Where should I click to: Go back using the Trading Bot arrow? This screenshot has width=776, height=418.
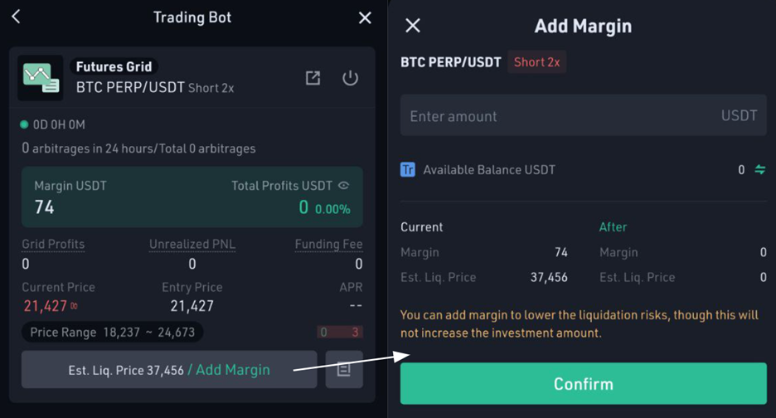(x=16, y=17)
